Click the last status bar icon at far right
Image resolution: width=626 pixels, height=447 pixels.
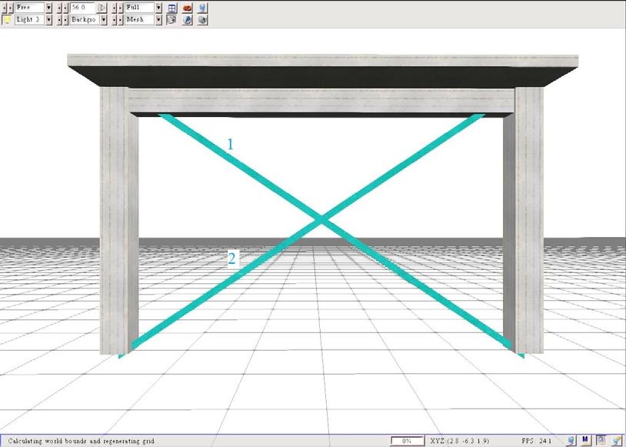point(617,441)
